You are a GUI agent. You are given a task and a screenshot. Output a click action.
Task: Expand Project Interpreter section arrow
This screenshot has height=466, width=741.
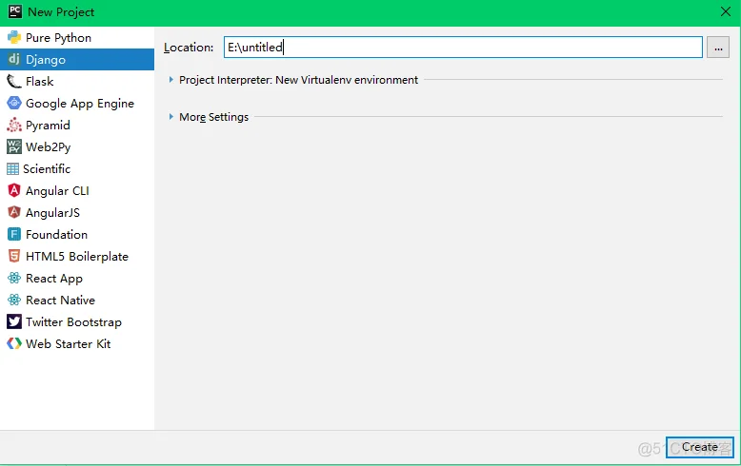(x=171, y=80)
